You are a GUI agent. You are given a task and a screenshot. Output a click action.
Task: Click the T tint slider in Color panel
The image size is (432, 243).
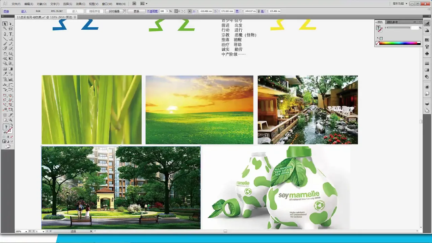(399, 28)
